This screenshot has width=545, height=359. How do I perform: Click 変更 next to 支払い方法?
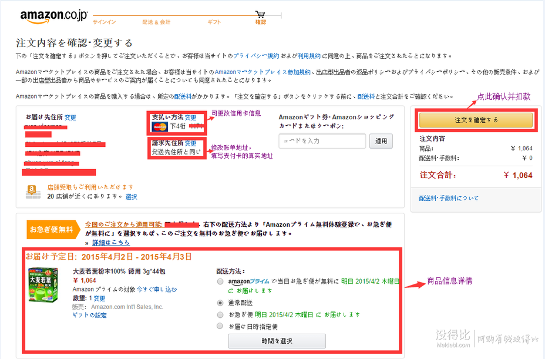tap(191, 118)
